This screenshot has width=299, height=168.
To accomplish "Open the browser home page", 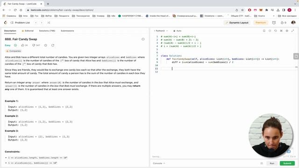I will point(21,10).
